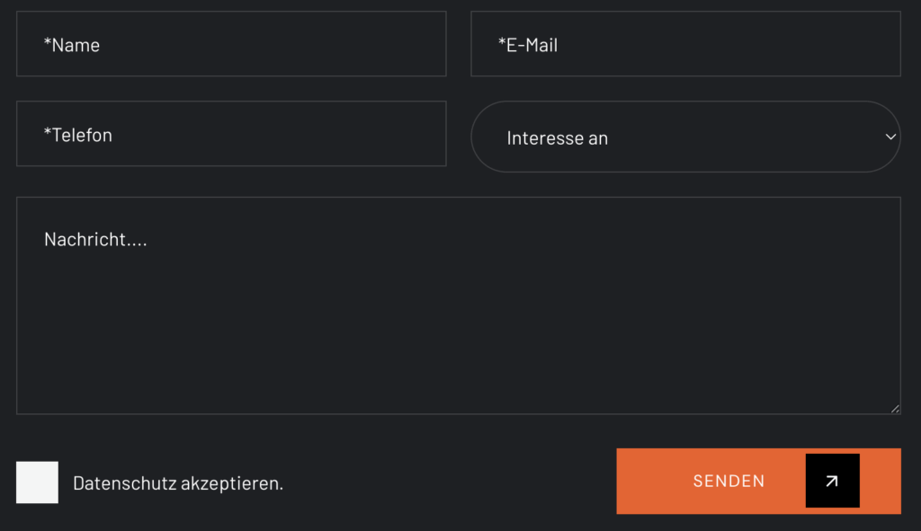Submit the form with SENDEN
This screenshot has width=921, height=531.
tap(758, 481)
